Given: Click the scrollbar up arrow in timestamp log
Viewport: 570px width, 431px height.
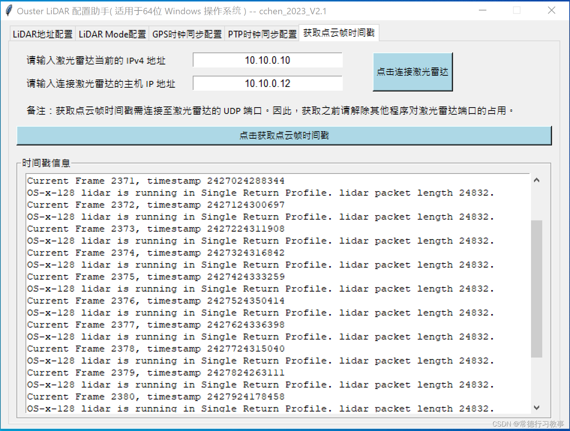Looking at the screenshot, I should click(x=537, y=180).
